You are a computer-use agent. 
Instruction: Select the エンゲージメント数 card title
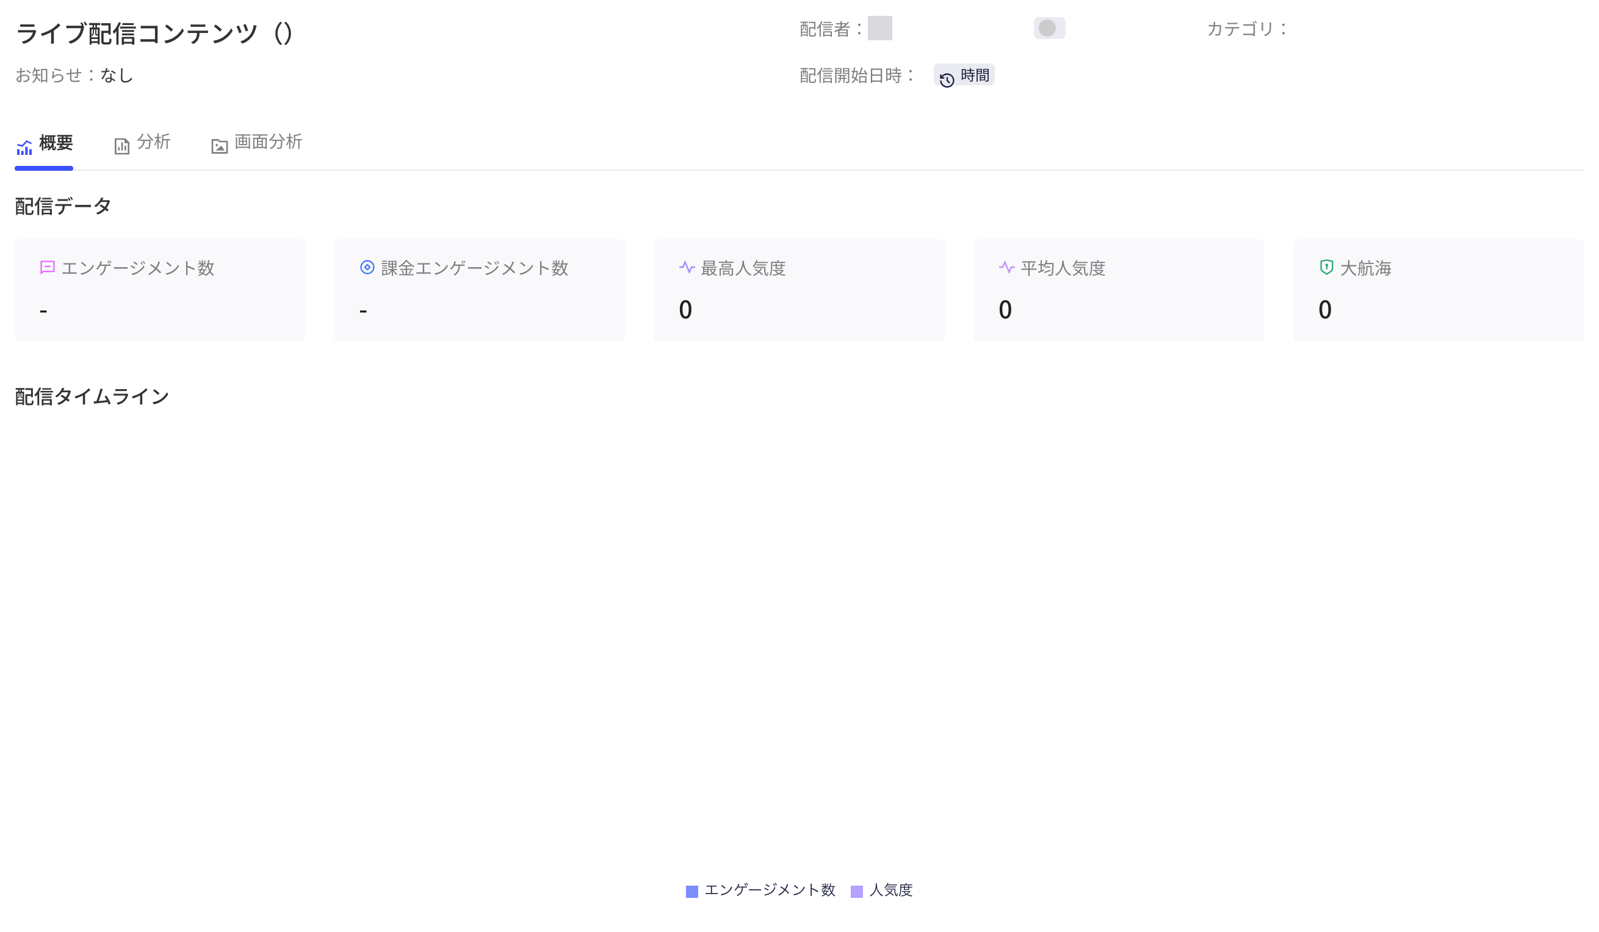[138, 268]
